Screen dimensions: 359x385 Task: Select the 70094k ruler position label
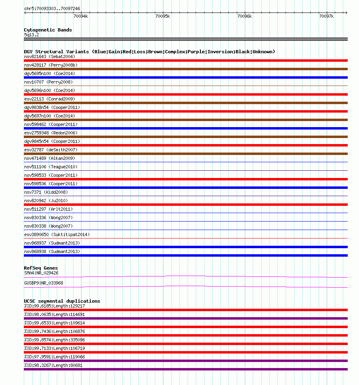81,17
